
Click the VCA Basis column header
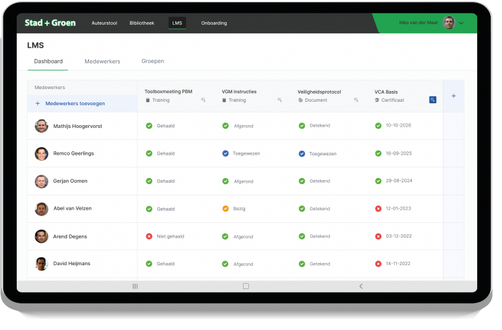point(386,92)
